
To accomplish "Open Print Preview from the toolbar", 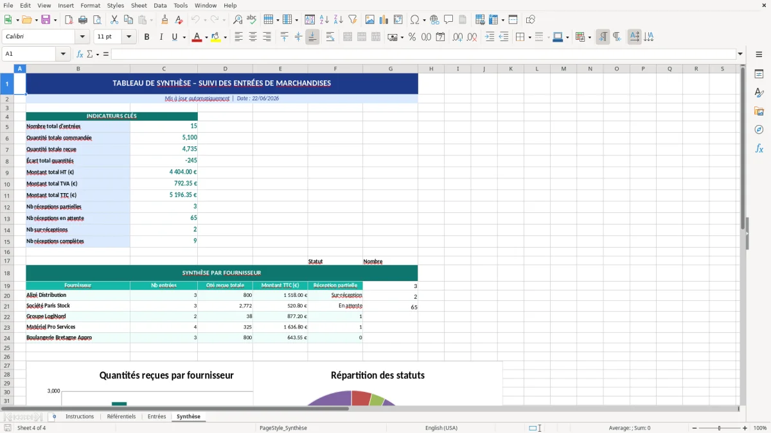I will [97, 20].
